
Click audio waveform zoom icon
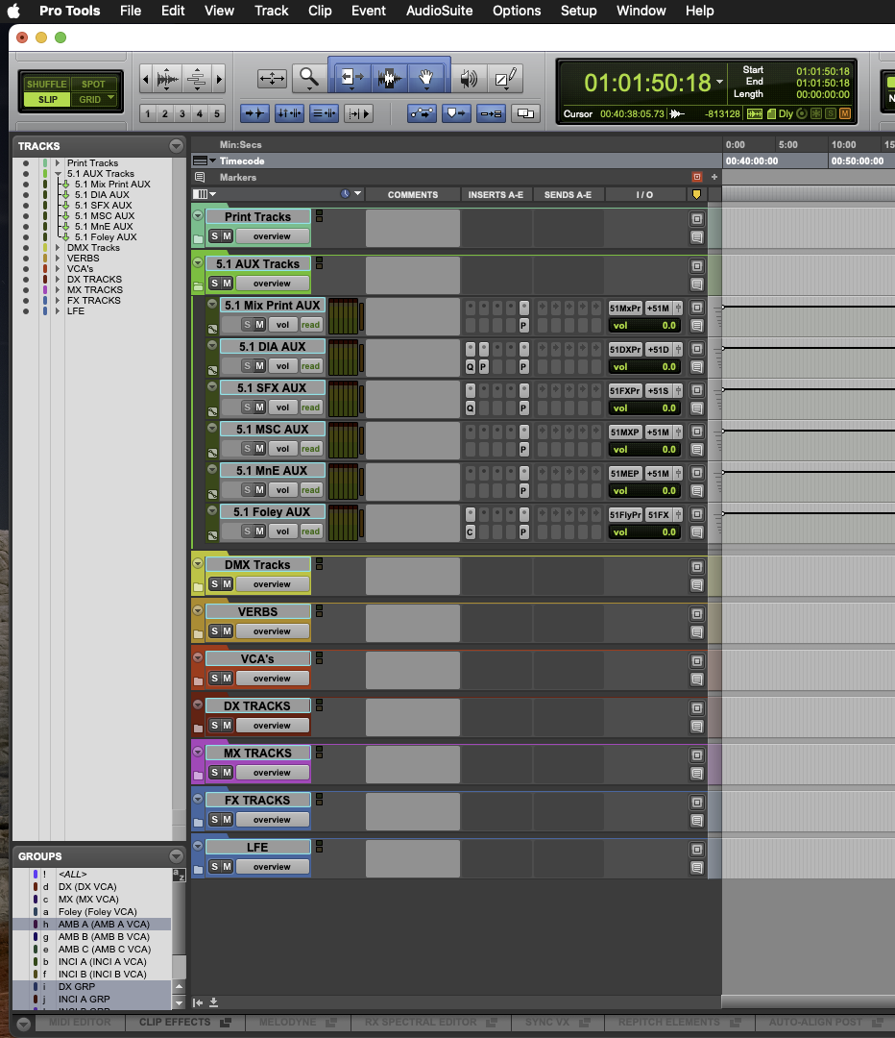click(167, 80)
